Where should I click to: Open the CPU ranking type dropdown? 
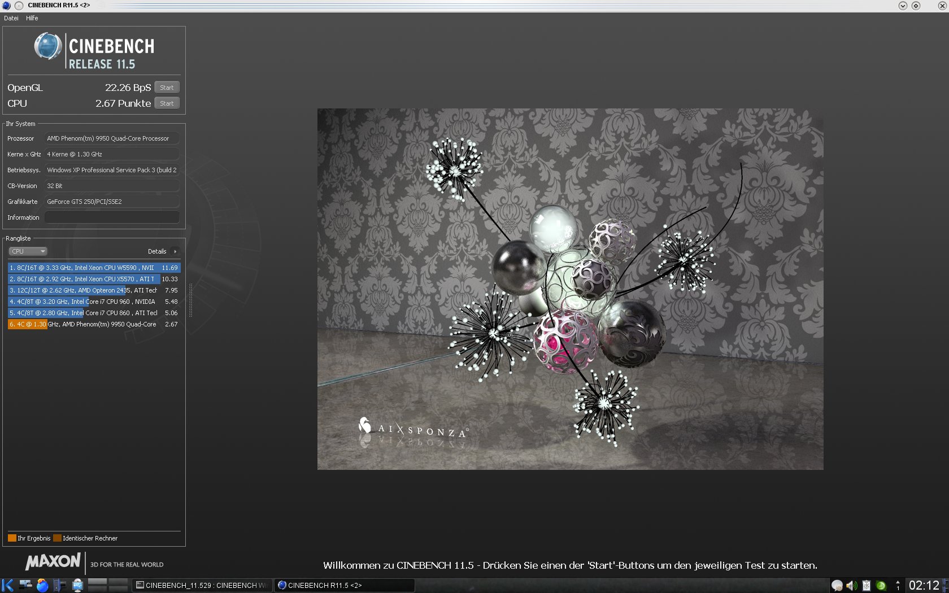coord(28,251)
